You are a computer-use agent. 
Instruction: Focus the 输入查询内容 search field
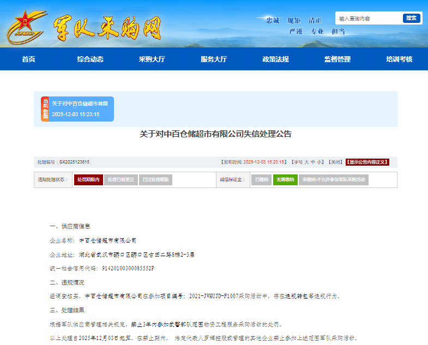[x=368, y=18]
